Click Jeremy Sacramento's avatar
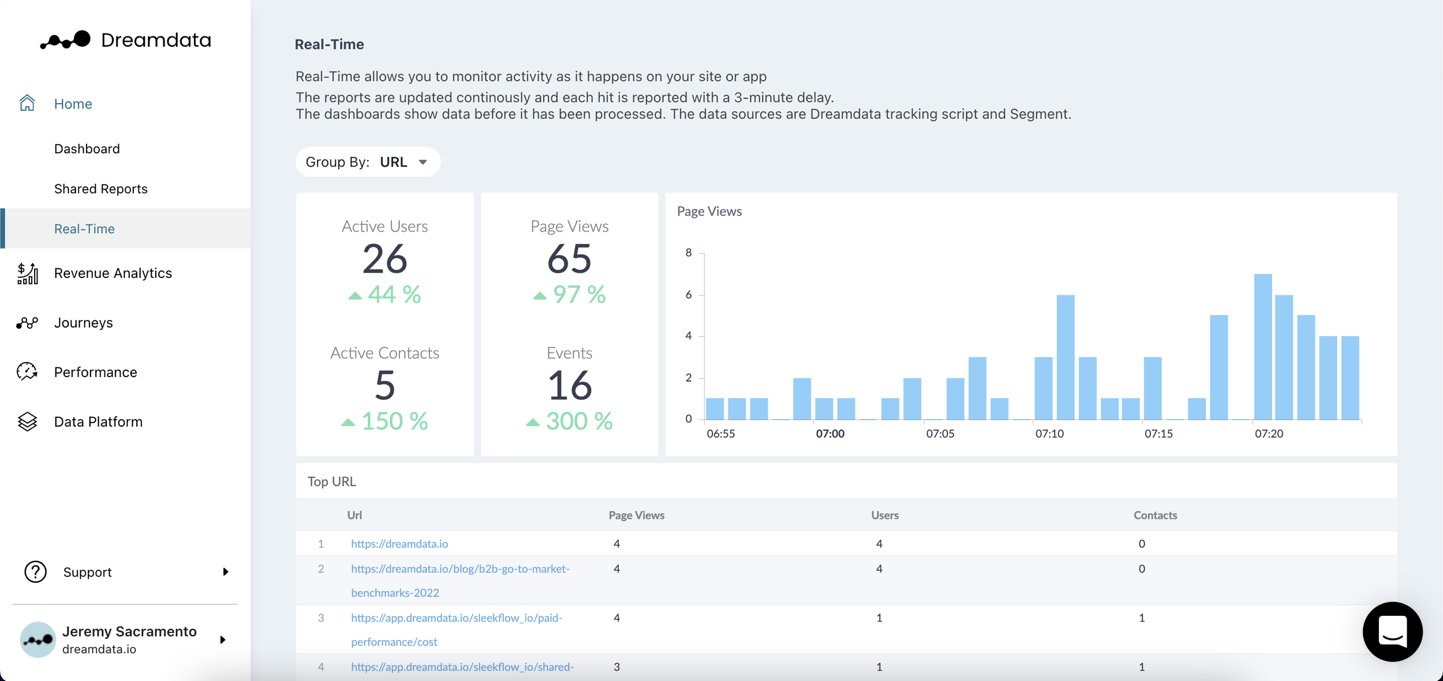Image resolution: width=1443 pixels, height=681 pixels. click(x=38, y=639)
